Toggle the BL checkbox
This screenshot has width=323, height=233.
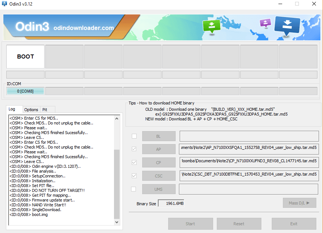tap(134, 136)
